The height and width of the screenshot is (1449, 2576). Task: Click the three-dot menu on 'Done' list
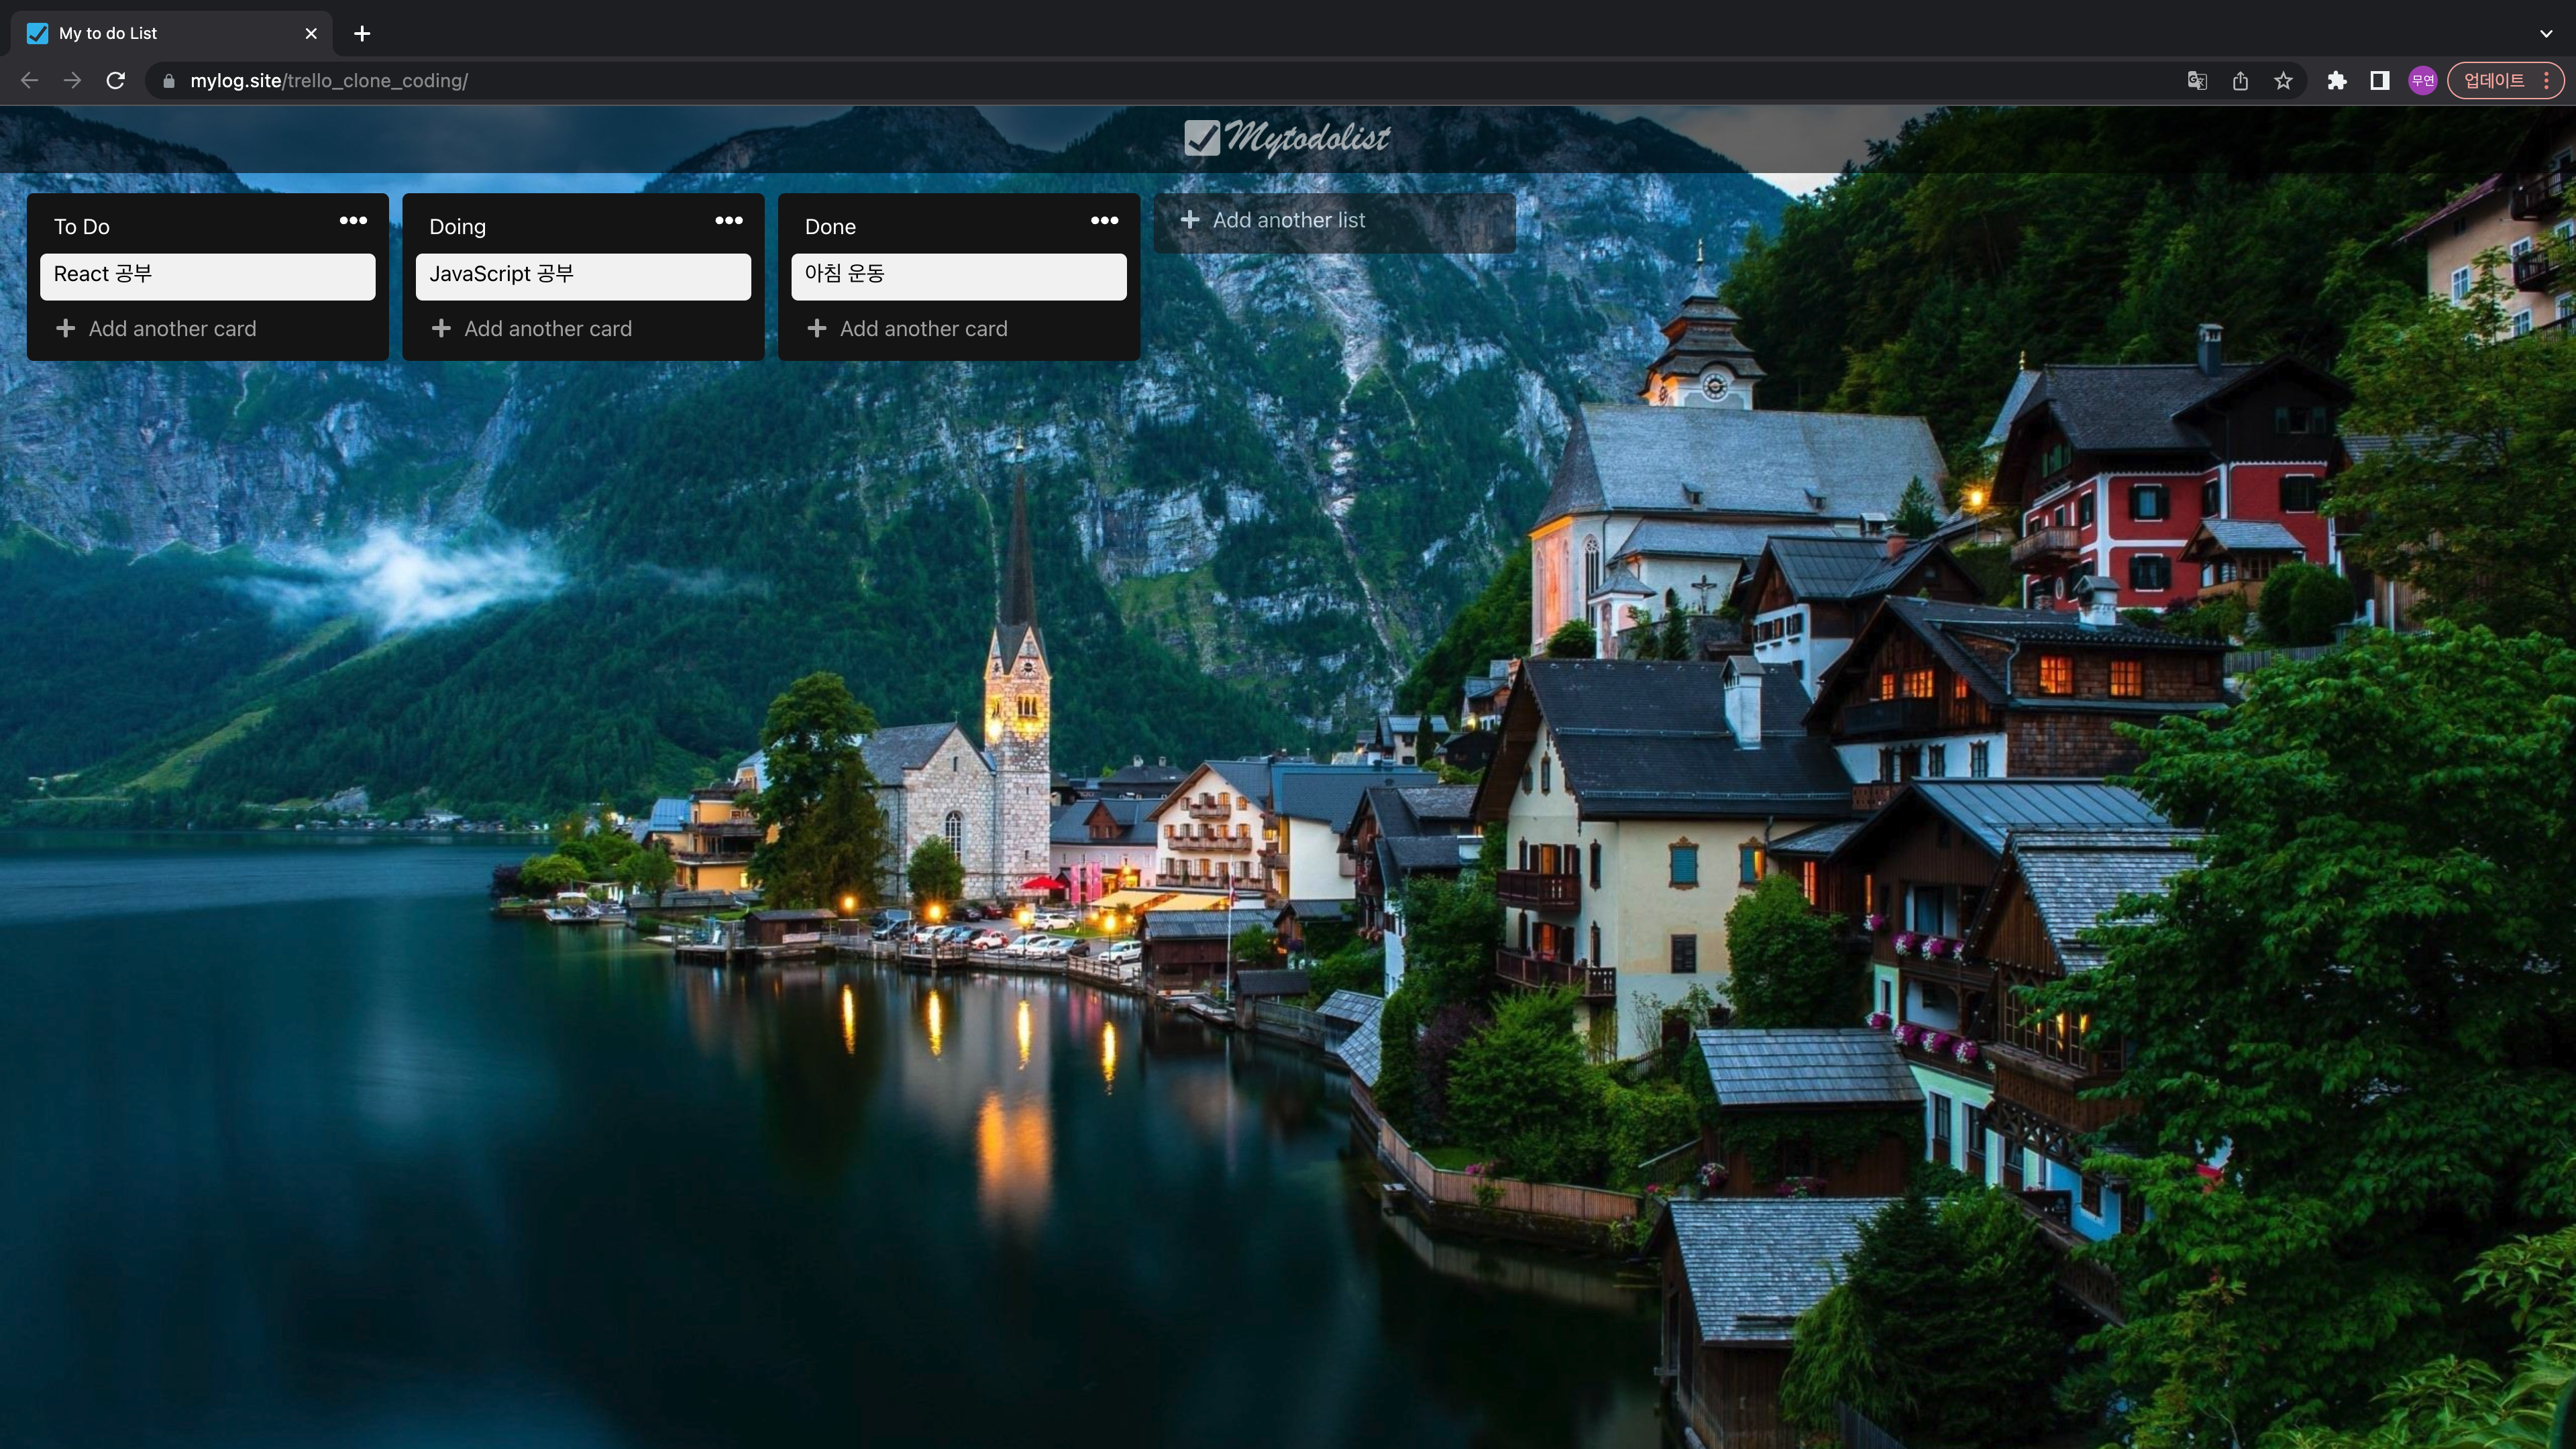[x=1104, y=219]
